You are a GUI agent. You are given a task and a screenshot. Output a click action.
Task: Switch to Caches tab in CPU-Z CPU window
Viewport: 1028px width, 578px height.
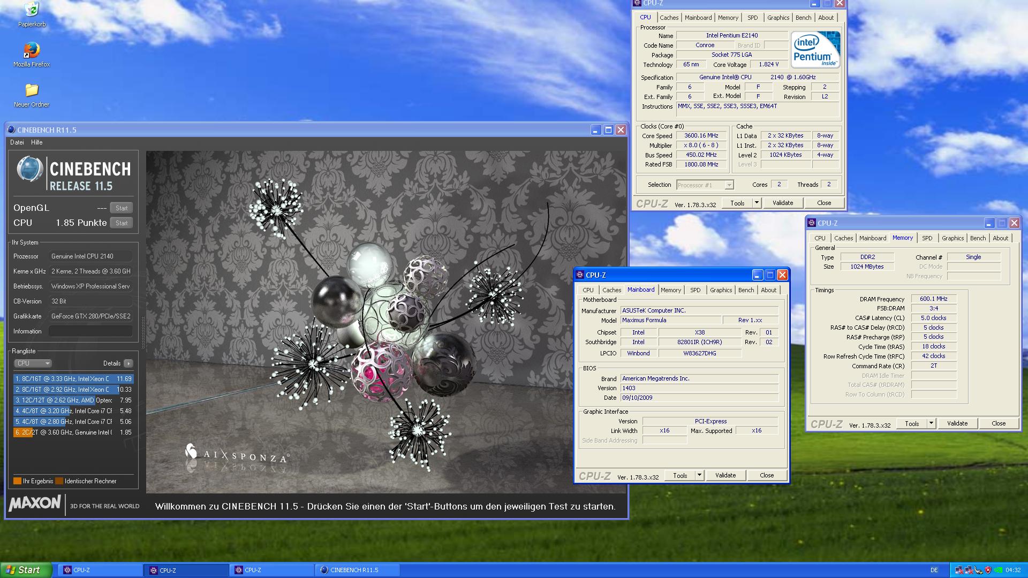(669, 18)
